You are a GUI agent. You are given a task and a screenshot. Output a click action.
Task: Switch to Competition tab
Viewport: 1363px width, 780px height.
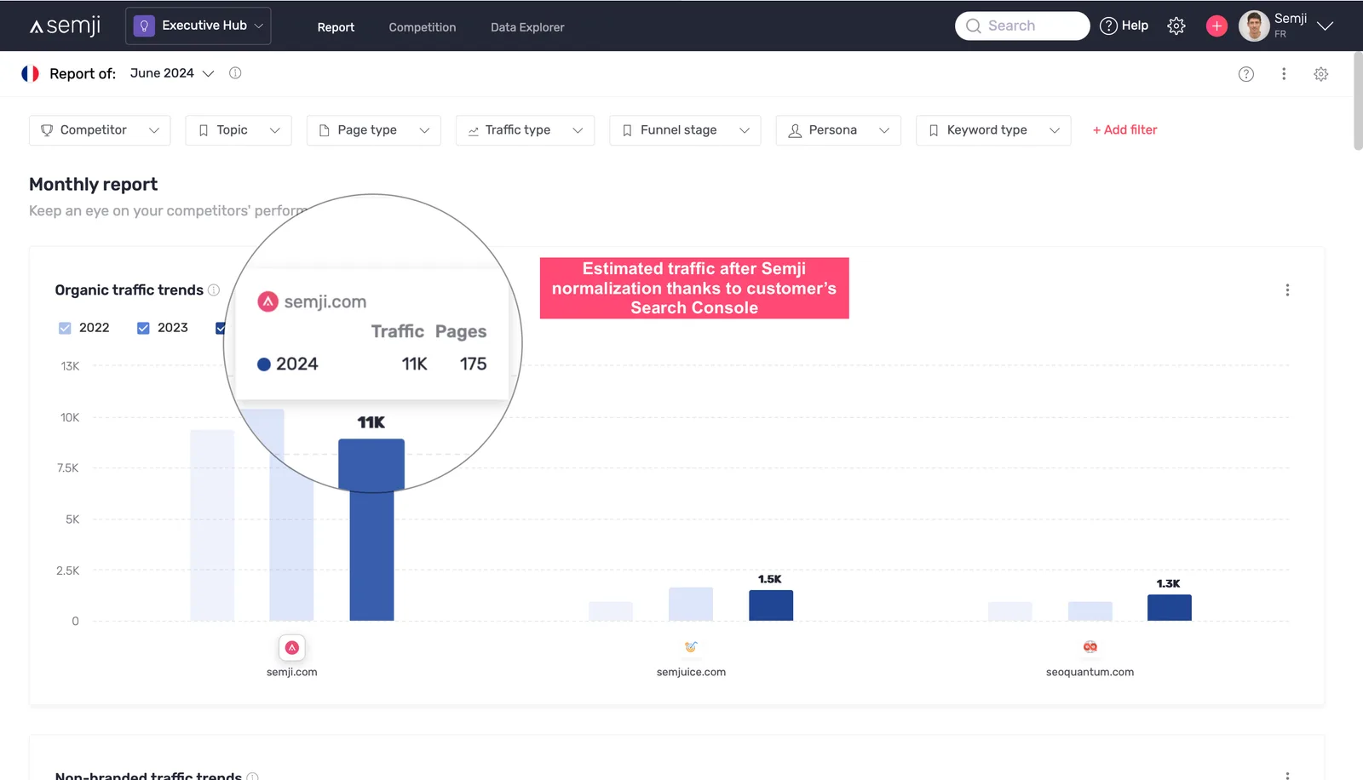click(x=423, y=27)
